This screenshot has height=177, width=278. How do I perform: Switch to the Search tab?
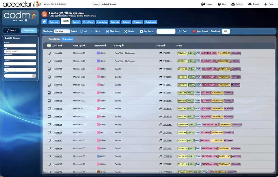(76, 22)
